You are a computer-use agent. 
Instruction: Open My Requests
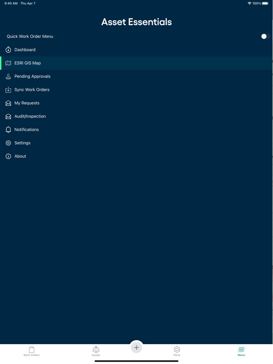(136, 103)
